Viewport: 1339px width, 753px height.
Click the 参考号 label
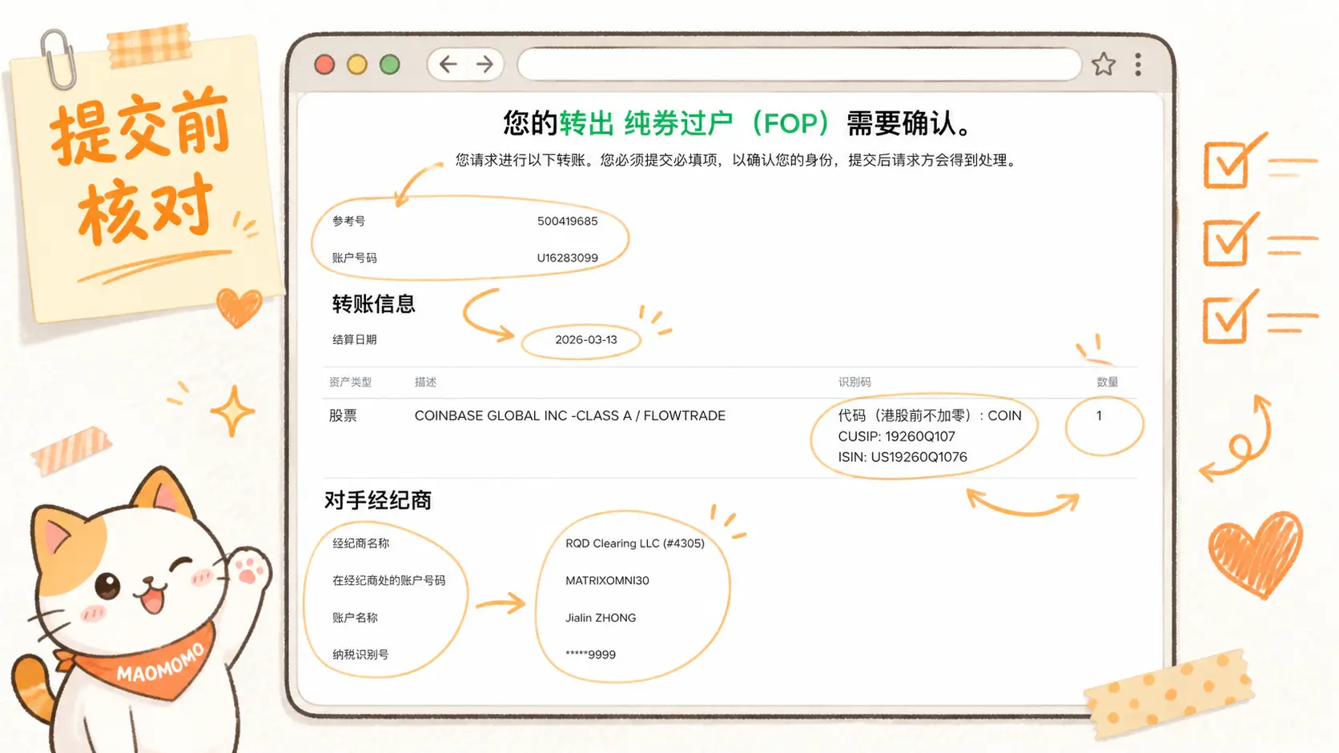click(x=348, y=221)
